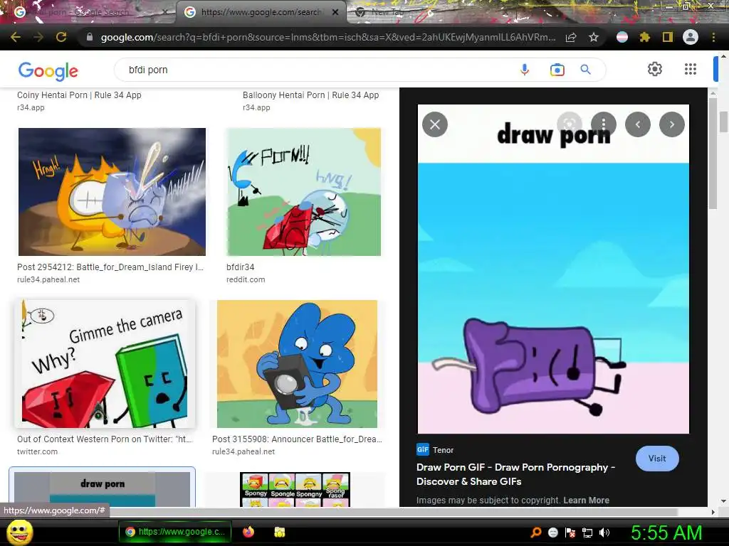Select the red ruby and bubble thumbnail
Screen dimensions: 729x546
click(x=303, y=192)
